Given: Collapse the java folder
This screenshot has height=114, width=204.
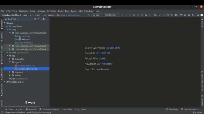Looking at the screenshot, I should tap(7, 29).
